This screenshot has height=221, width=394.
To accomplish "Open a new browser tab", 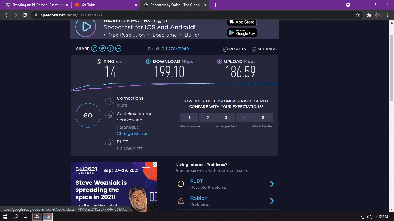I will click(x=216, y=5).
